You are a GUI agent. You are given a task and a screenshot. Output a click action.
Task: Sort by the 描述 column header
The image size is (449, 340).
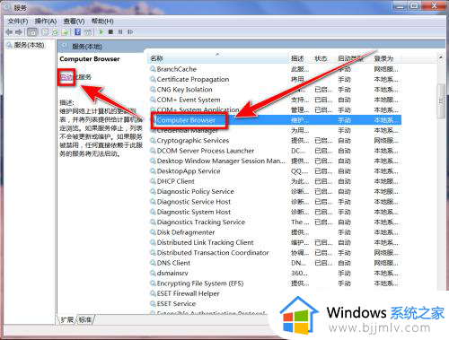[297, 58]
